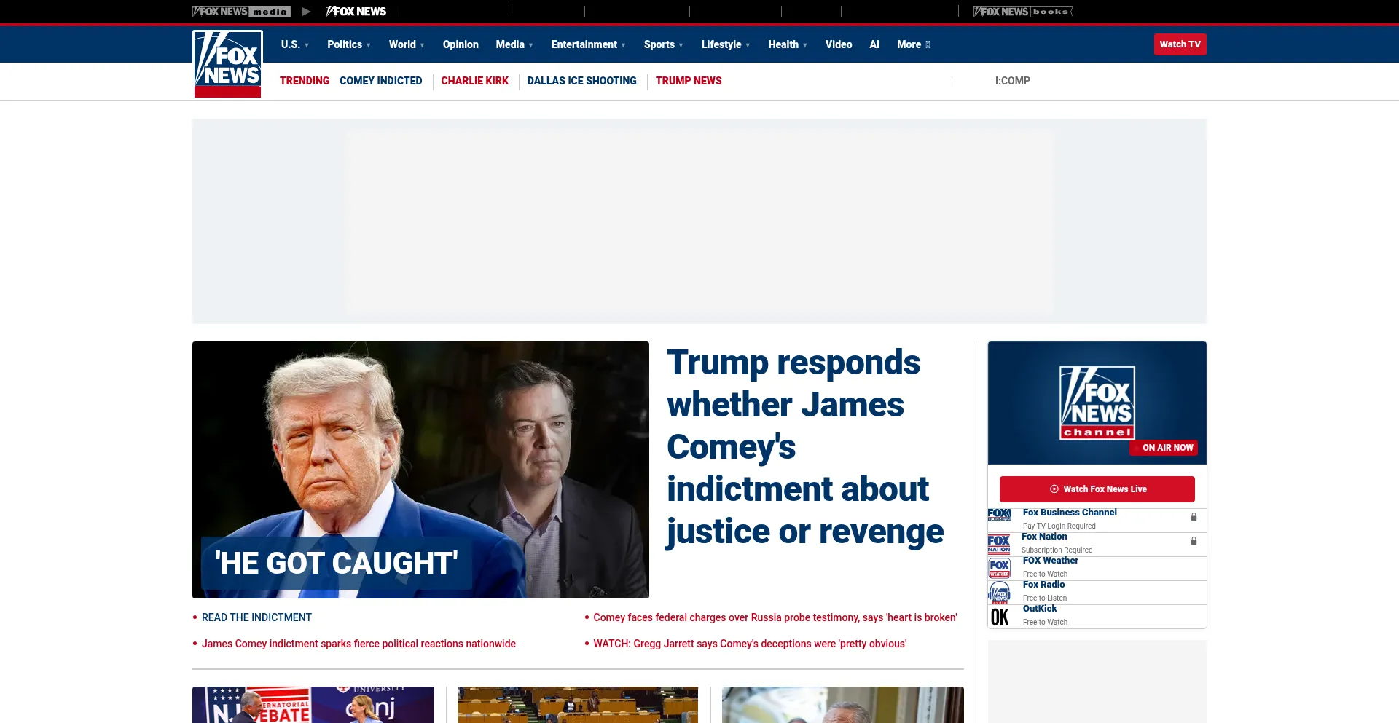The image size is (1399, 723).
Task: Click the ON AIR NOW badge
Action: pos(1164,448)
